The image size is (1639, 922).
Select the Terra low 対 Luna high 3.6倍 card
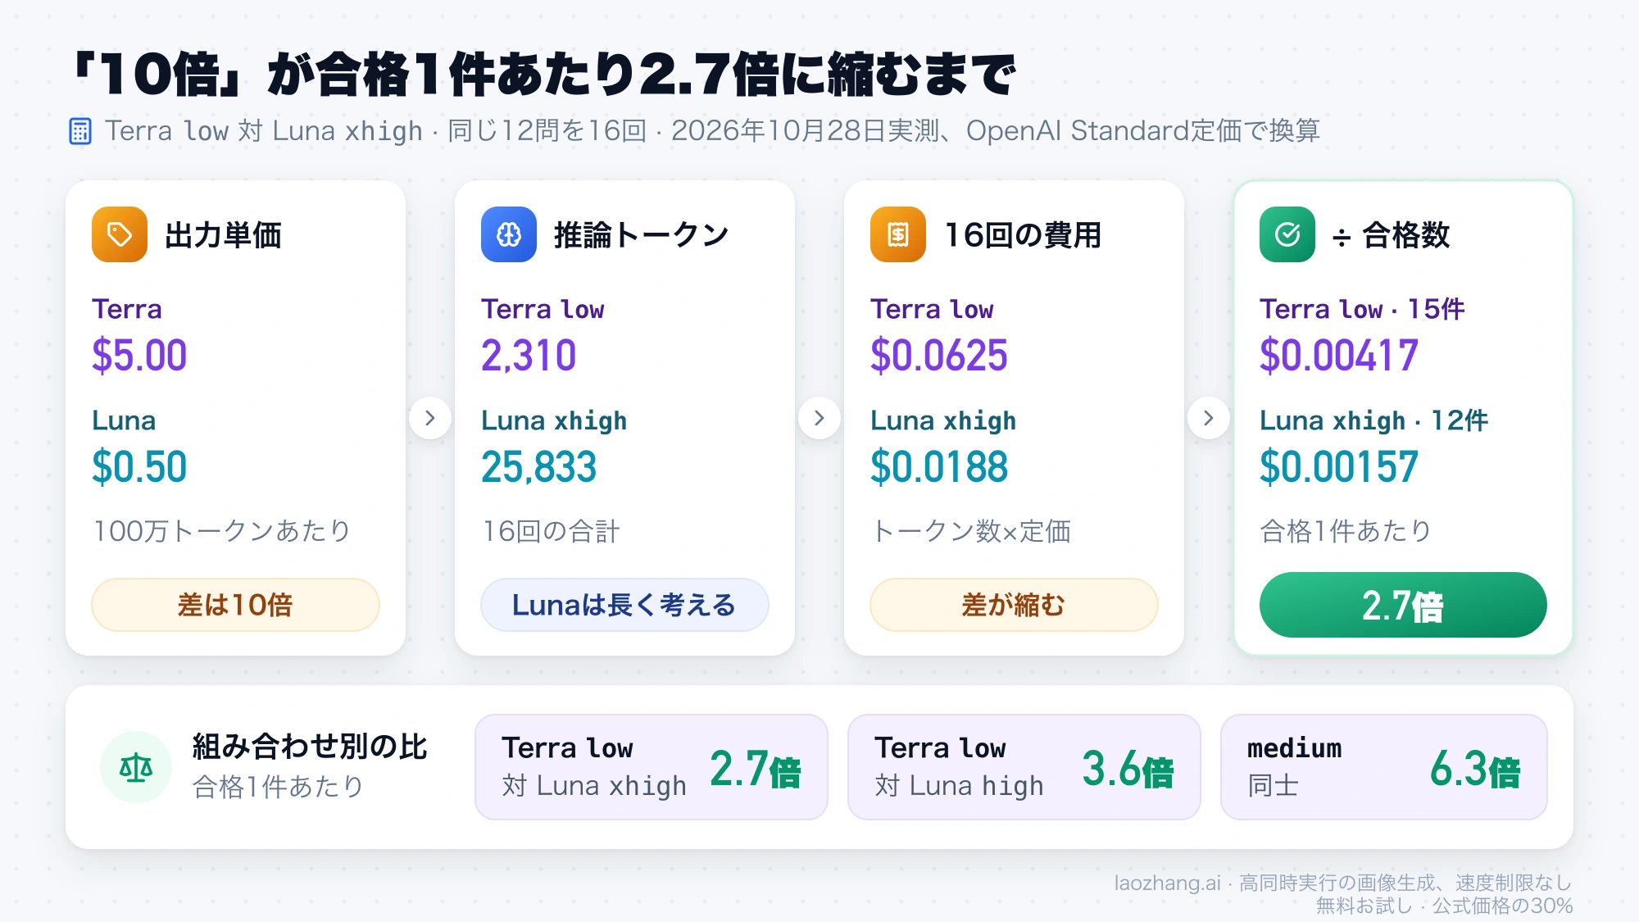[1024, 767]
